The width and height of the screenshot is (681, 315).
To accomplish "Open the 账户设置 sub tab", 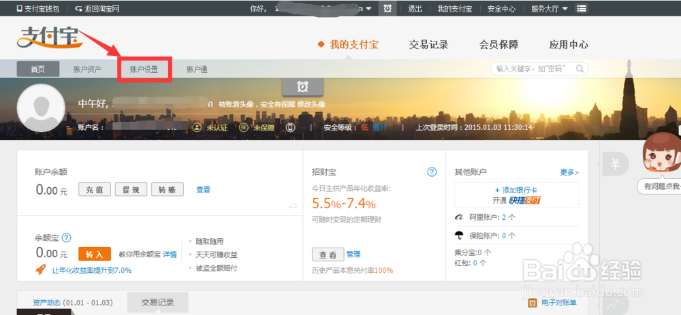I will click(x=144, y=69).
